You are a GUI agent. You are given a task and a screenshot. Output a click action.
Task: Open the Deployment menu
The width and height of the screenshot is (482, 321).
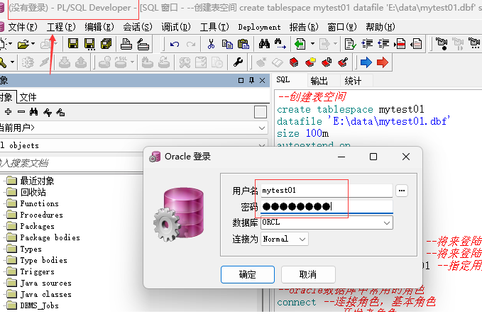coord(259,28)
